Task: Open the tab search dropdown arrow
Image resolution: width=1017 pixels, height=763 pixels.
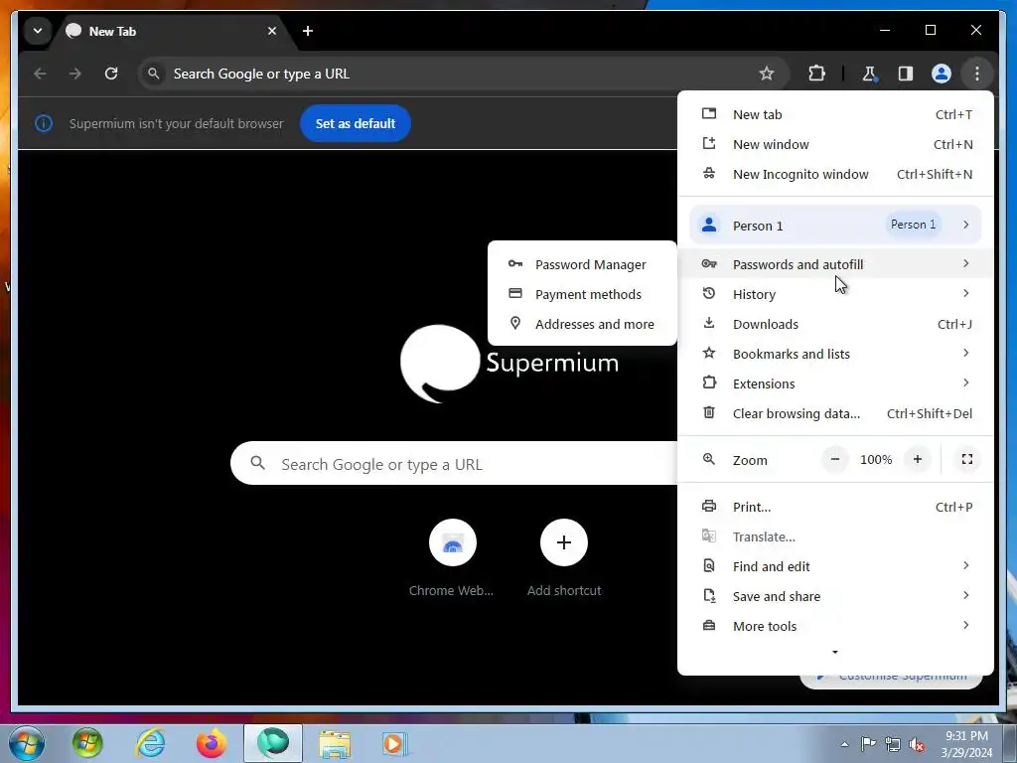Action: [x=38, y=31]
